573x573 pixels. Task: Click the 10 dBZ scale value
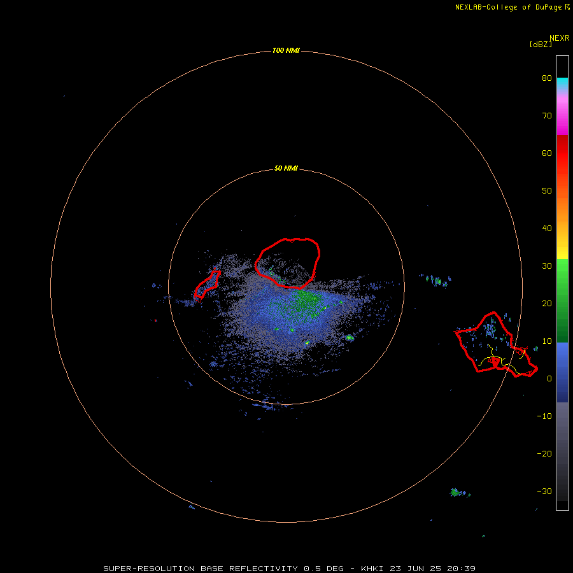547,341
